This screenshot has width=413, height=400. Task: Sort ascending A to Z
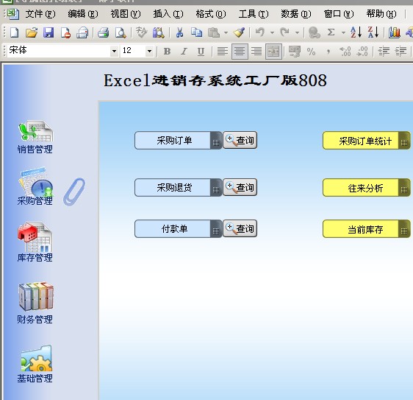pyautogui.click(x=356, y=32)
